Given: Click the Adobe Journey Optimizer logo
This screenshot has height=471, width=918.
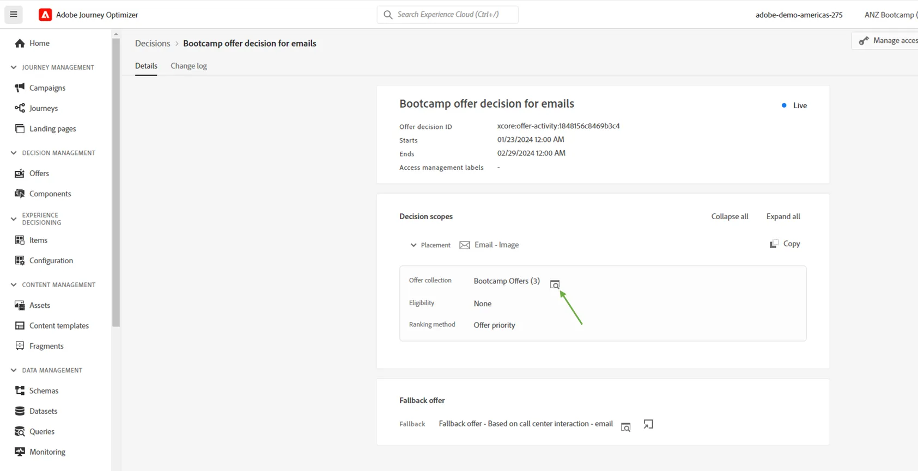Looking at the screenshot, I should coord(45,15).
